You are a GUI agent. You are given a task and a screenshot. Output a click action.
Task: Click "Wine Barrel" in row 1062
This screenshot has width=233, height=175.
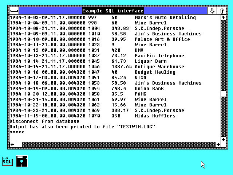[151, 105]
